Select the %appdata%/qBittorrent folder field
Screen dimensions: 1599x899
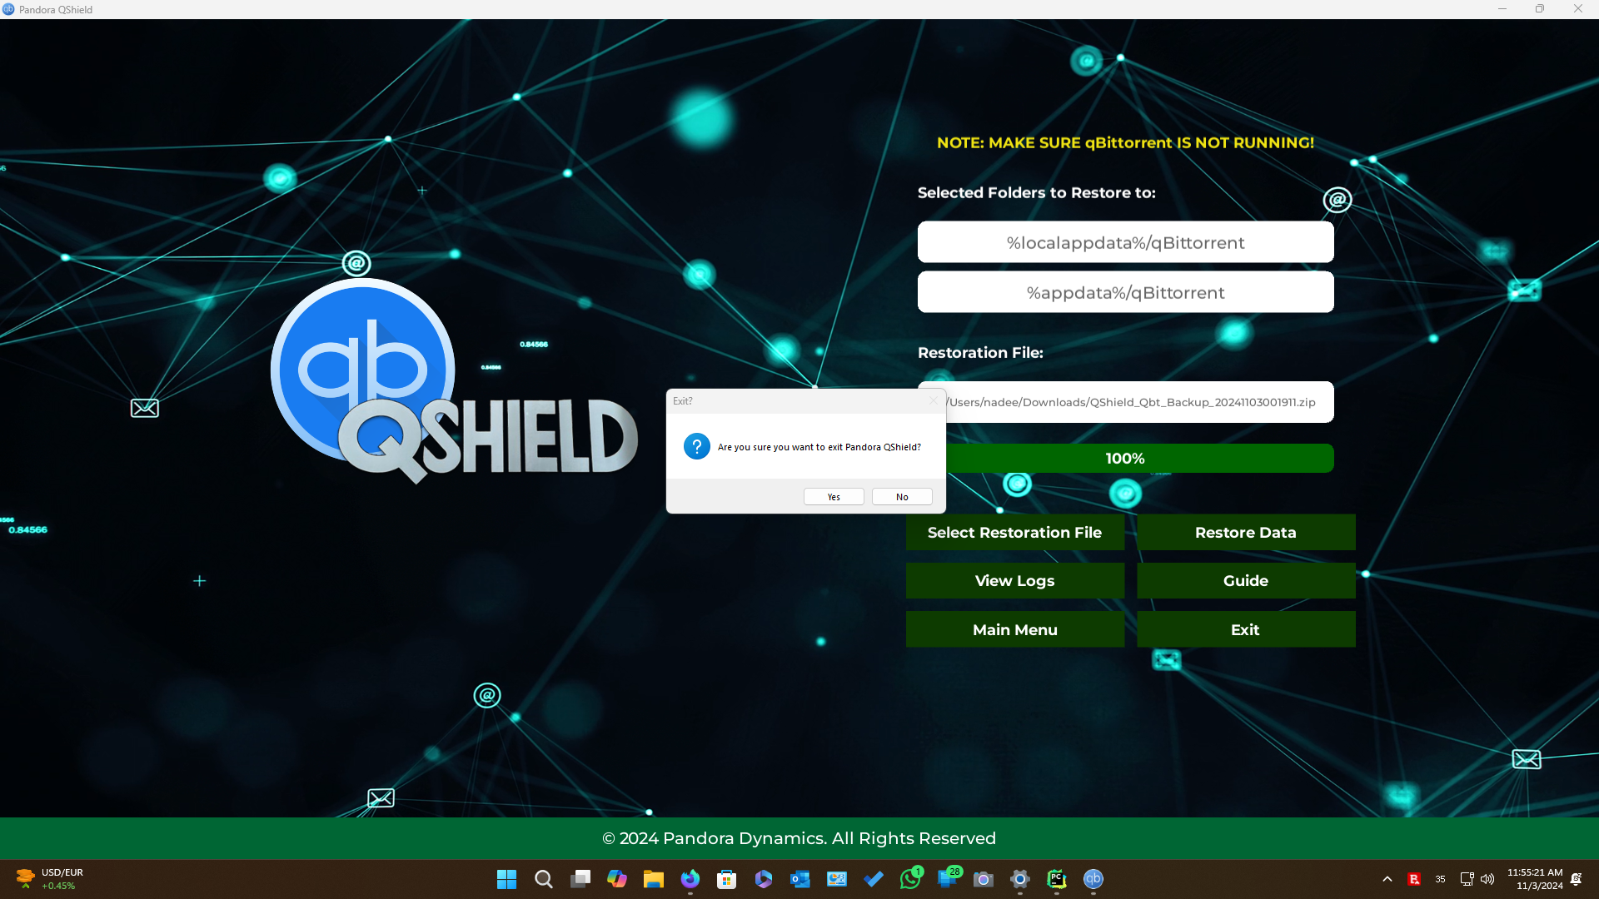tap(1125, 293)
